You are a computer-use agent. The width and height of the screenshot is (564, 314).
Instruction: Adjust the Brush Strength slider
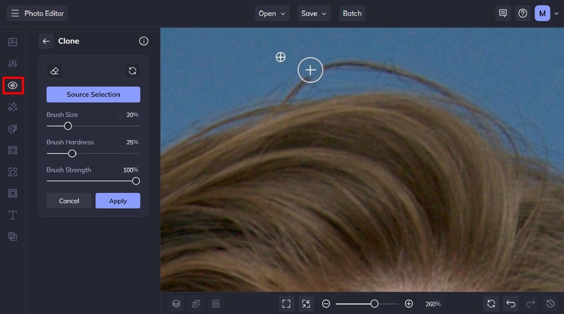tap(136, 181)
